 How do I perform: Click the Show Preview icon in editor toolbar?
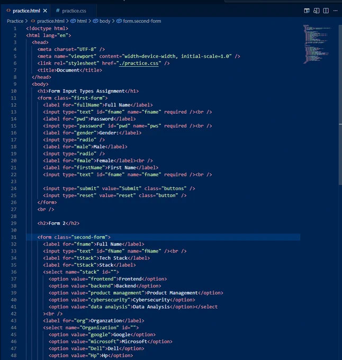(x=307, y=11)
